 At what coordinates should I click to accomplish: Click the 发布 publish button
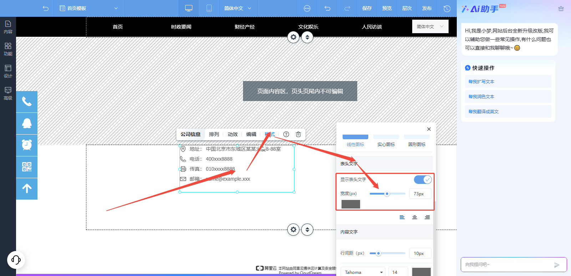[x=427, y=8]
